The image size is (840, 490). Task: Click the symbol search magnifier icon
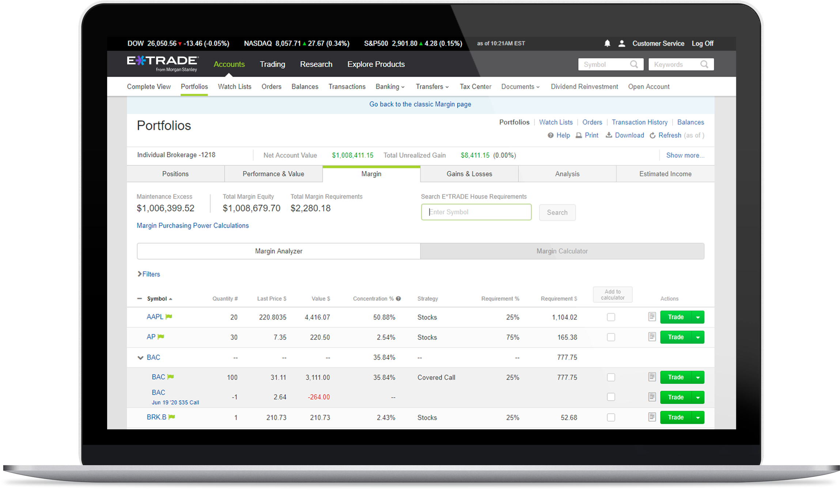[635, 64]
